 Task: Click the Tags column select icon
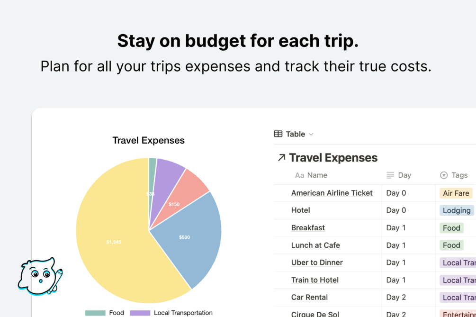pyautogui.click(x=444, y=175)
